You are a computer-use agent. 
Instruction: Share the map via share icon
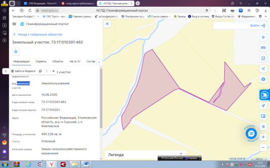pos(263,69)
